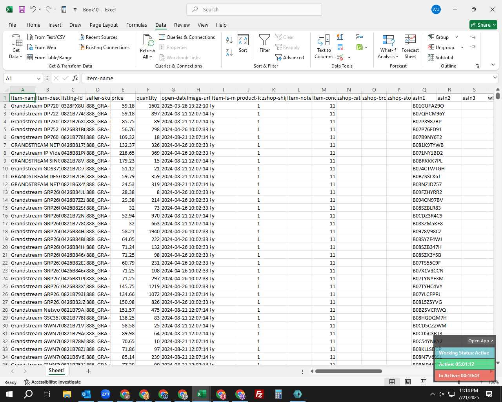
Task: Open the calculator icon in Quick Access Toolbar
Action: (x=64, y=9)
